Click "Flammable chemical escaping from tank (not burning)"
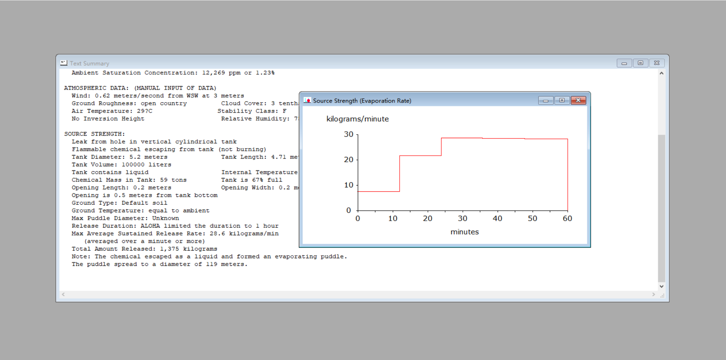Viewport: 726px width, 360px height. point(169,149)
